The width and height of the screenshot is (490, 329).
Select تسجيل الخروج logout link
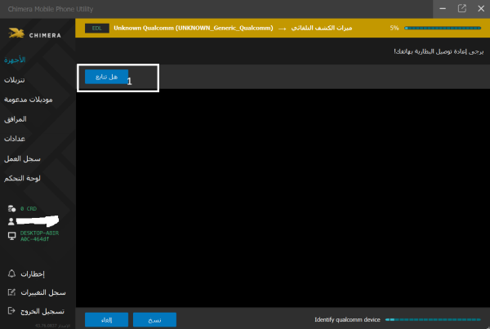(42, 311)
